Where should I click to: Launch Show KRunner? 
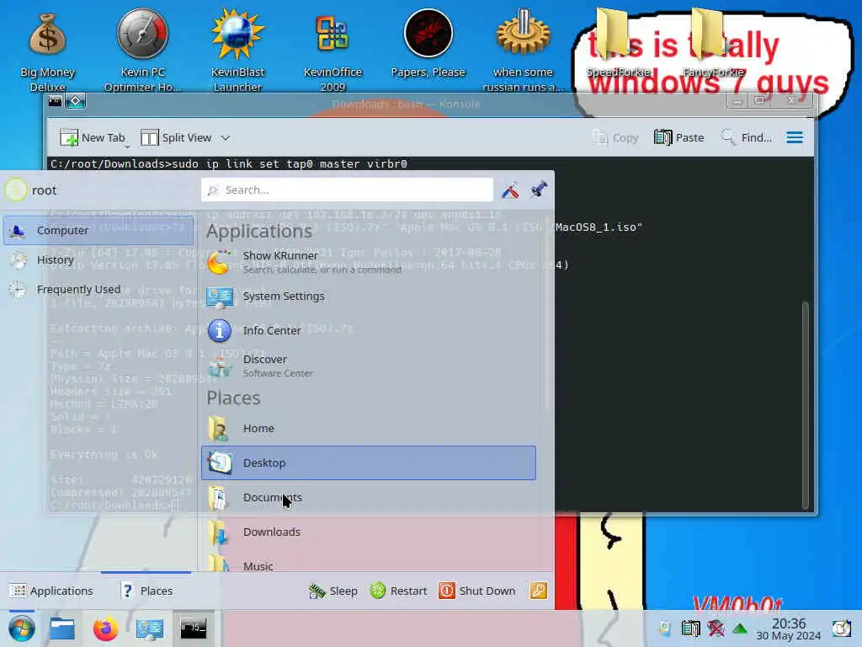tap(369, 262)
